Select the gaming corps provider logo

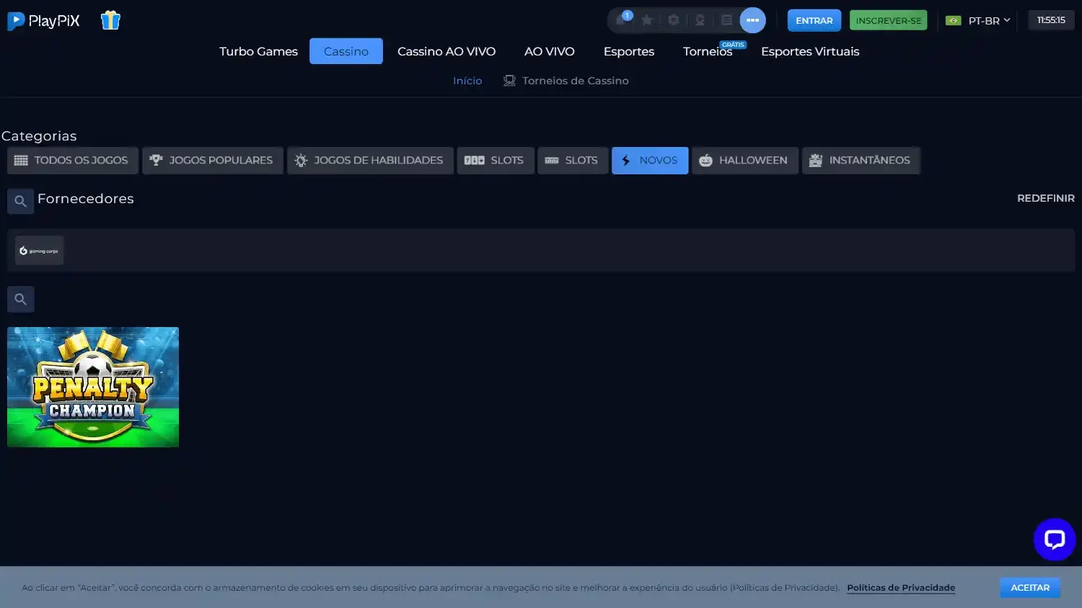[39, 251]
